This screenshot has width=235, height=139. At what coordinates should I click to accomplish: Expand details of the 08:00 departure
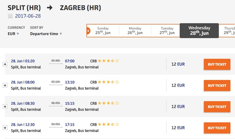point(5,86)
